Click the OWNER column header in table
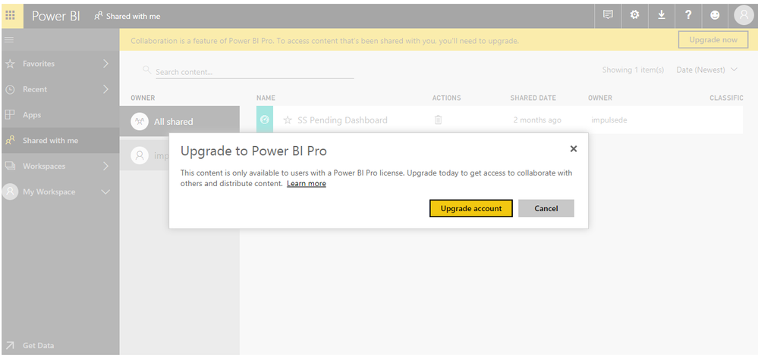 point(600,98)
